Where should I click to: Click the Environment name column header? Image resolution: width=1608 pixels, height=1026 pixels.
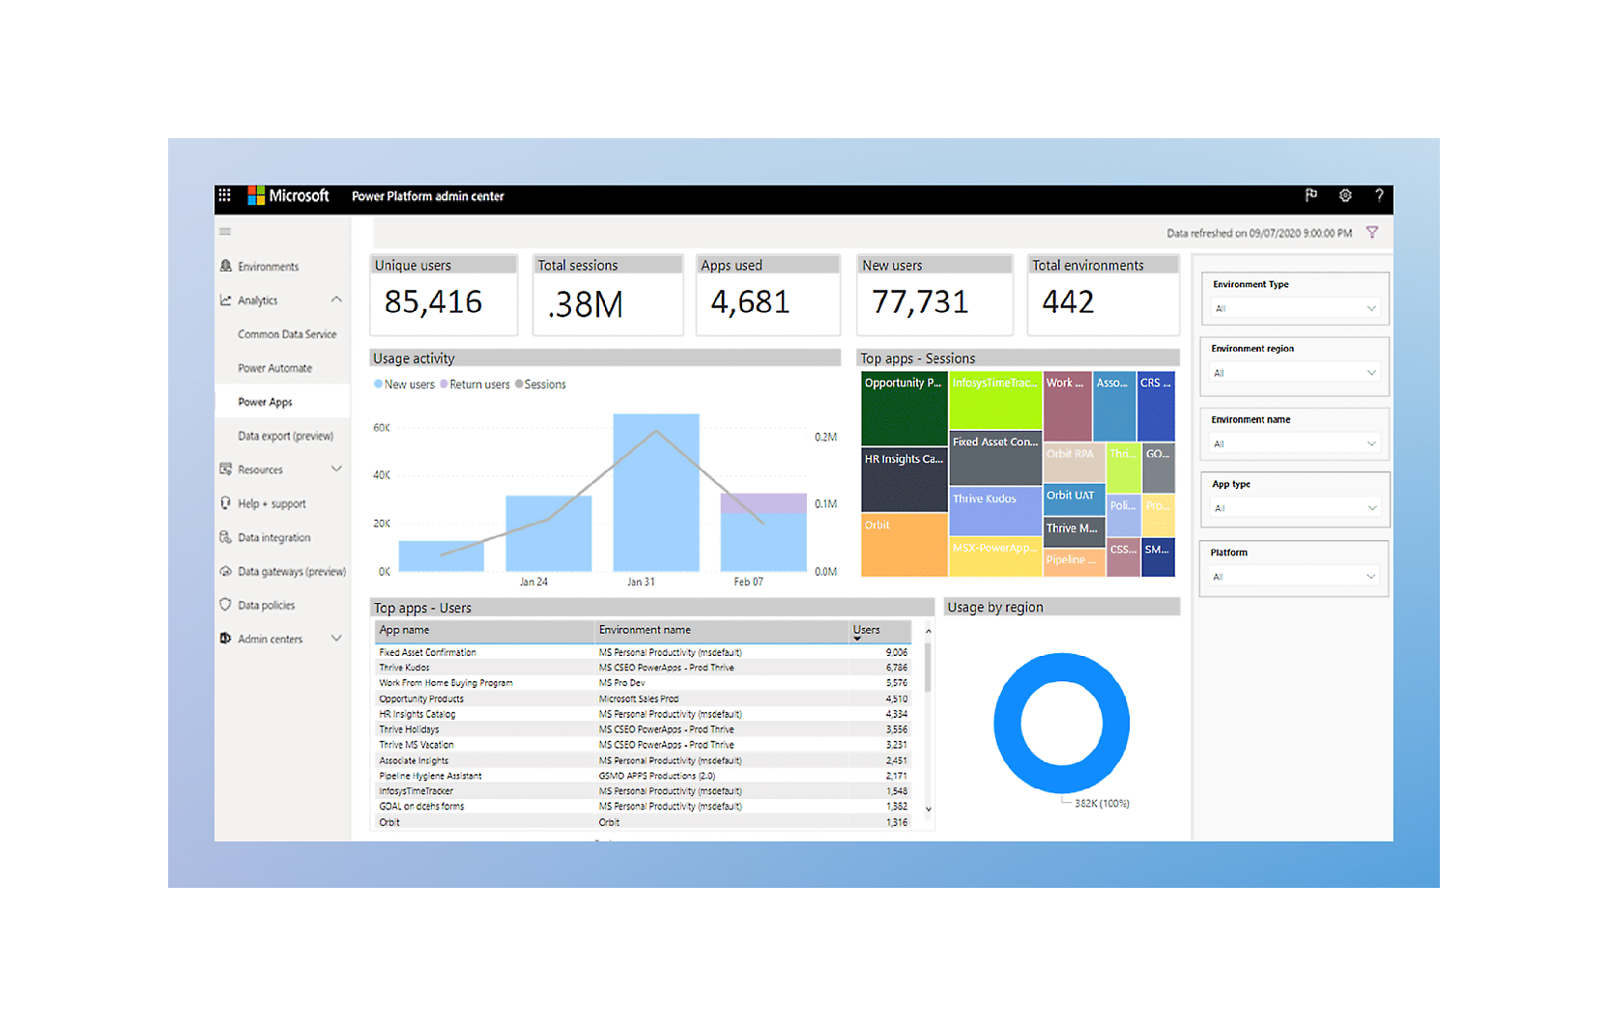click(x=645, y=630)
